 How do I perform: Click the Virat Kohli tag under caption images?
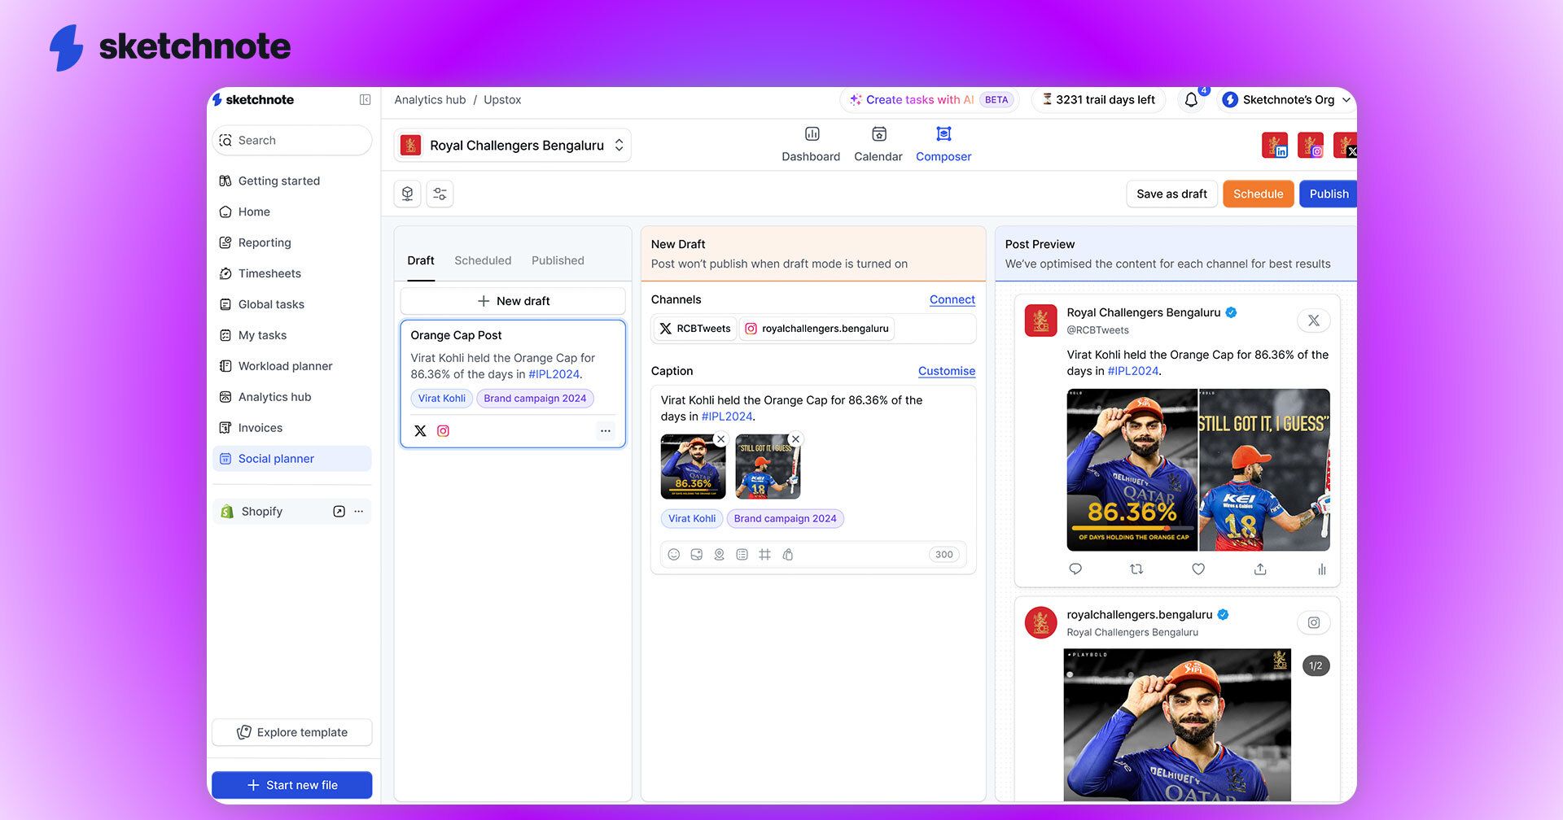click(692, 518)
